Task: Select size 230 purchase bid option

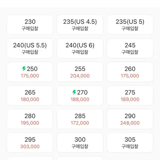Action: (30, 25)
